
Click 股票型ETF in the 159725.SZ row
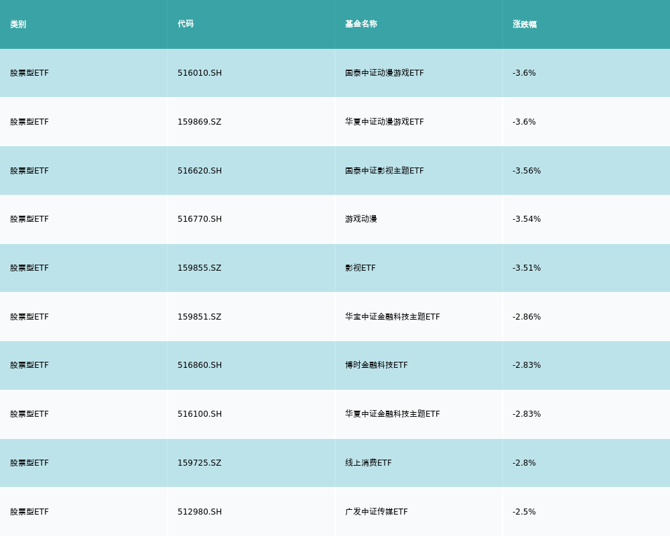pyautogui.click(x=29, y=463)
